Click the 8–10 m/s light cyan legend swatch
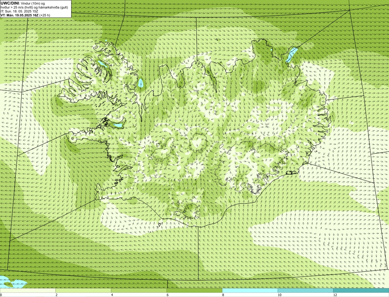The width and height of the screenshot is (389, 297). [250, 291]
